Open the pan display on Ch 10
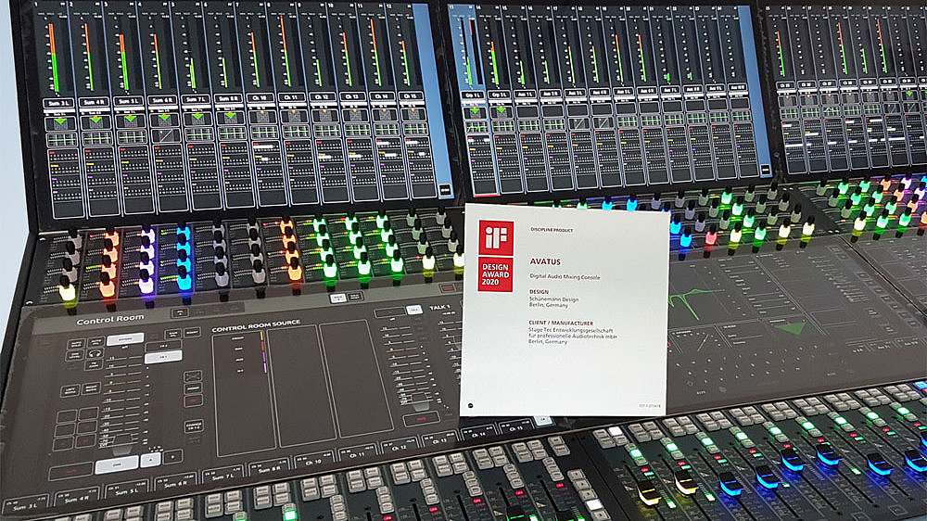Screen dimensions: 927x521 click(260, 117)
